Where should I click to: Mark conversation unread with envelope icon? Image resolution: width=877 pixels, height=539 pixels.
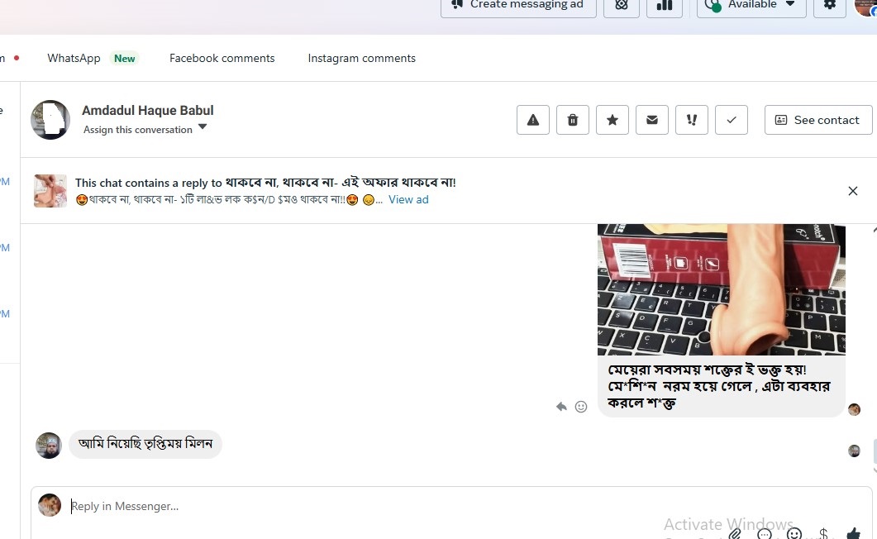point(652,120)
